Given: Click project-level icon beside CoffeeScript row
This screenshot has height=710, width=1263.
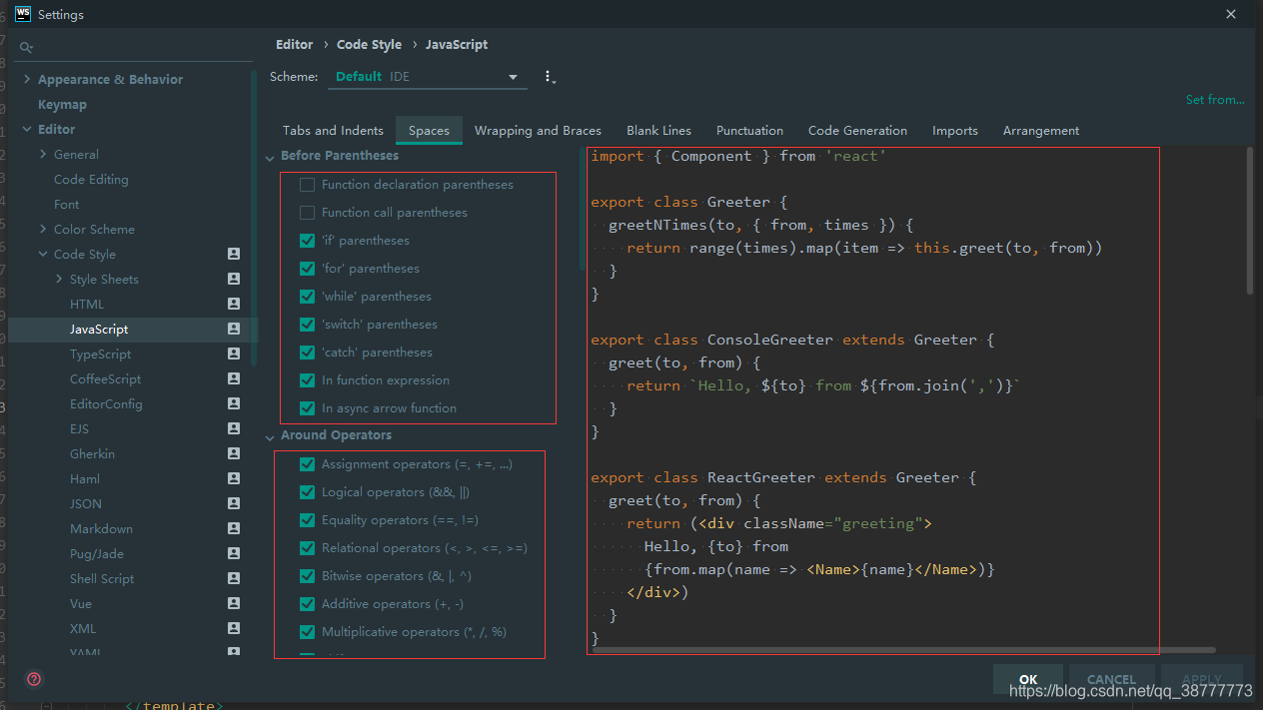Looking at the screenshot, I should pyautogui.click(x=234, y=378).
